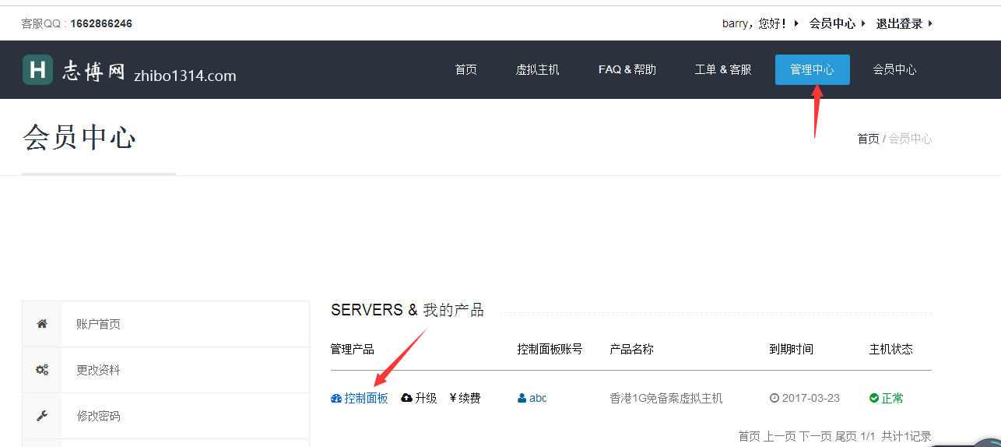Click the green H site logo
The height and width of the screenshot is (447, 1001).
pyautogui.click(x=37, y=69)
